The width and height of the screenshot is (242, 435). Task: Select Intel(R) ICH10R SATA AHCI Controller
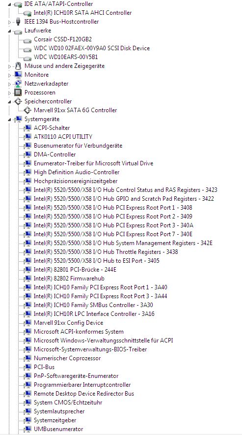tap(83, 13)
